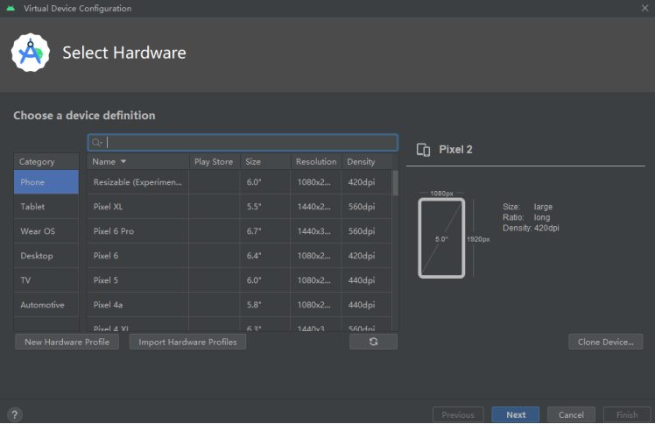The height and width of the screenshot is (424, 655).
Task: Click the Android Studio logo in header
Action: click(31, 53)
